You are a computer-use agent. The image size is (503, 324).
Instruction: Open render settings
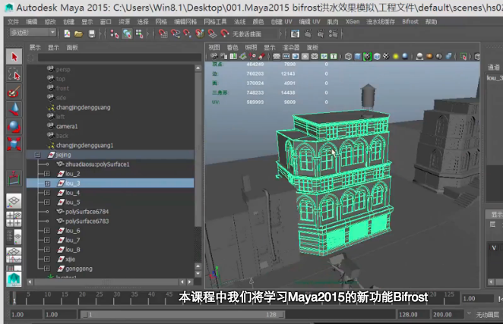334,33
